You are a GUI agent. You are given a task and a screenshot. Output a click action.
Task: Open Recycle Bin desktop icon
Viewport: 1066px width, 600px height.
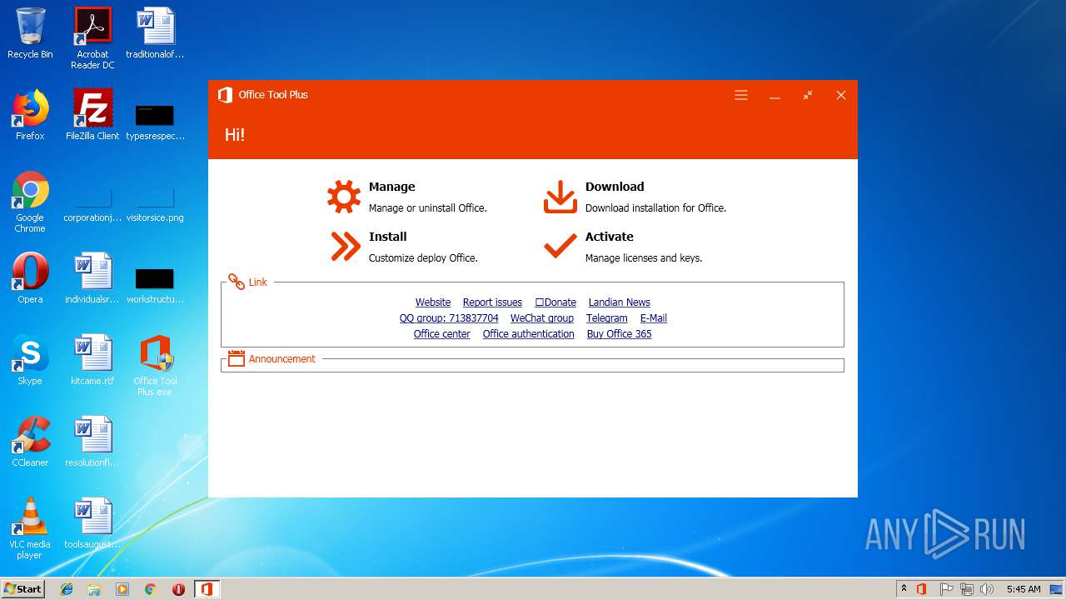point(30,33)
